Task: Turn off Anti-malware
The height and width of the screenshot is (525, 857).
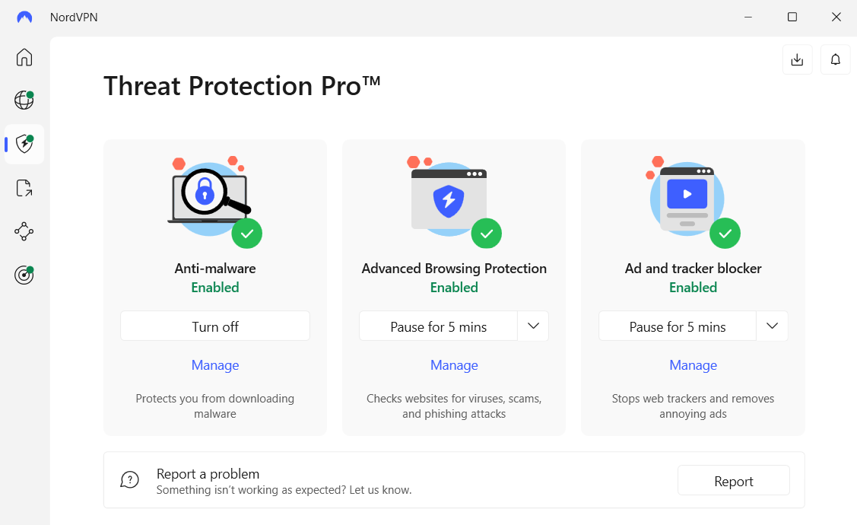Action: [x=215, y=326]
